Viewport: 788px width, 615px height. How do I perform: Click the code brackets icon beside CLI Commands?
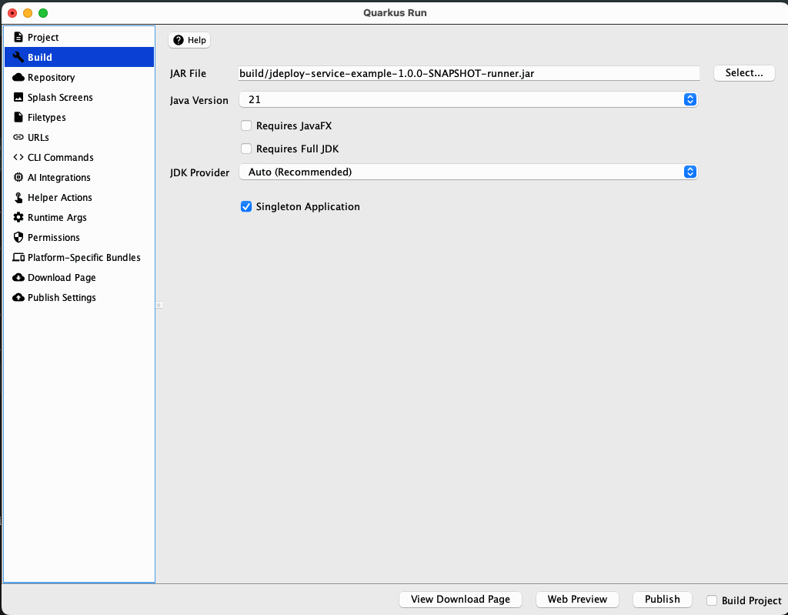pos(19,157)
